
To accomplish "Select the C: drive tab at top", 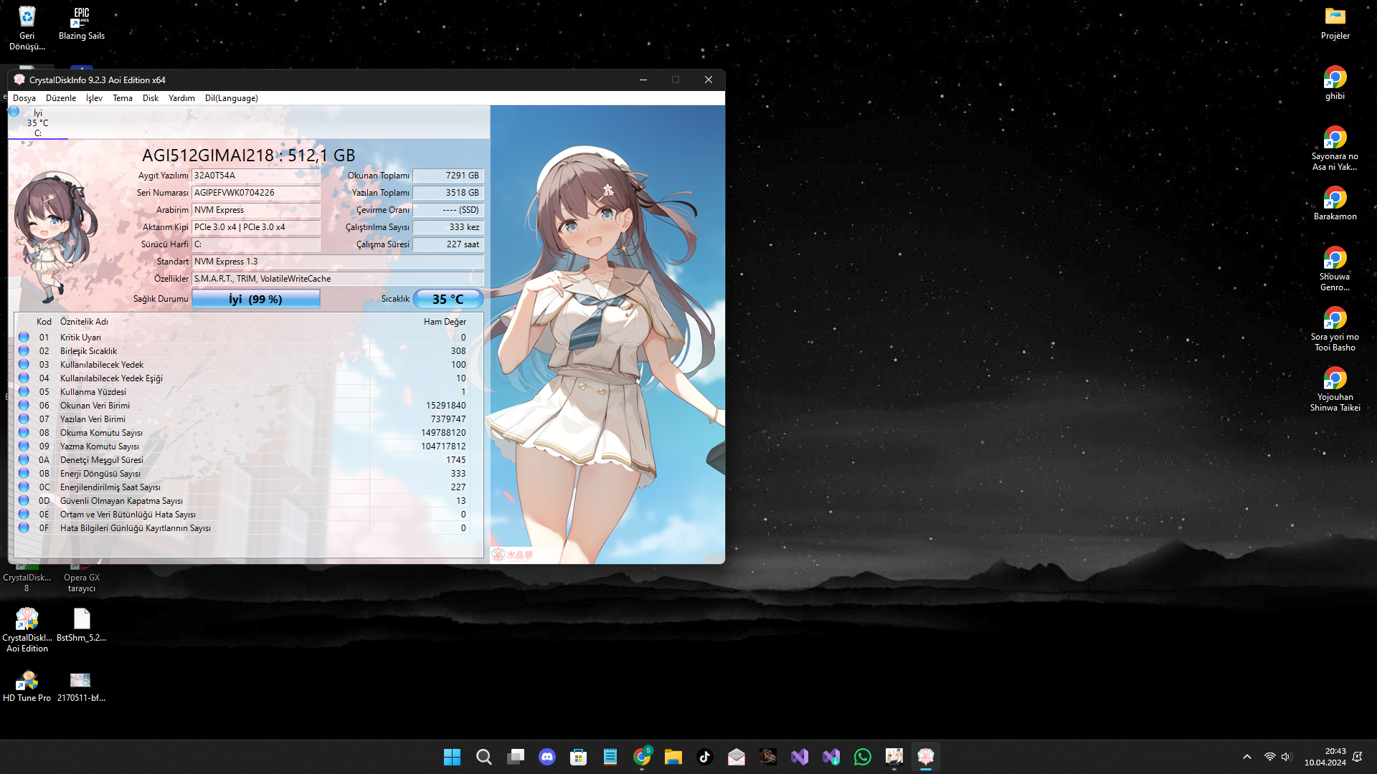I will [37, 123].
